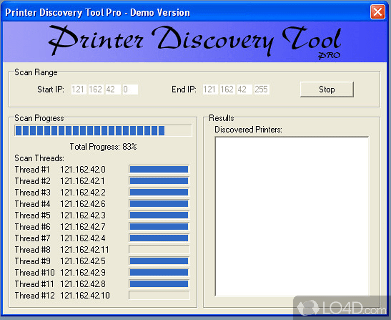Click the 42 octet of End IP
391x320 pixels.
click(244, 89)
